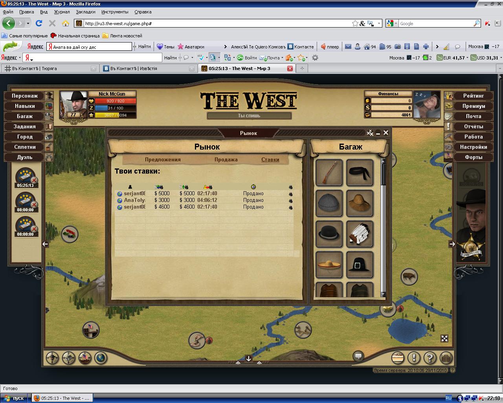This screenshot has height=403, width=503.
Task: Open the Лента новостей bookmark
Action: pyautogui.click(x=122, y=36)
